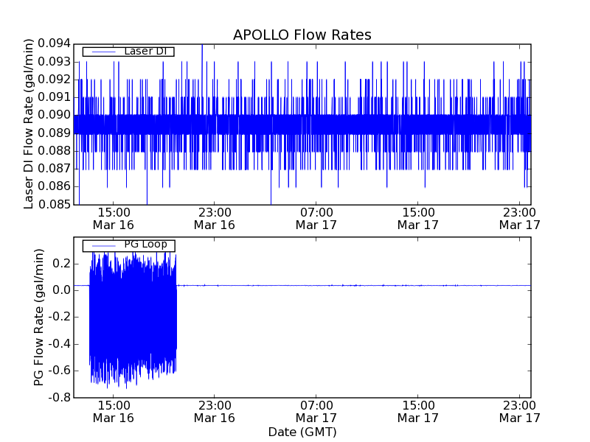
Task: Click the blue line sample in PG Loop legend
Action: pos(103,245)
